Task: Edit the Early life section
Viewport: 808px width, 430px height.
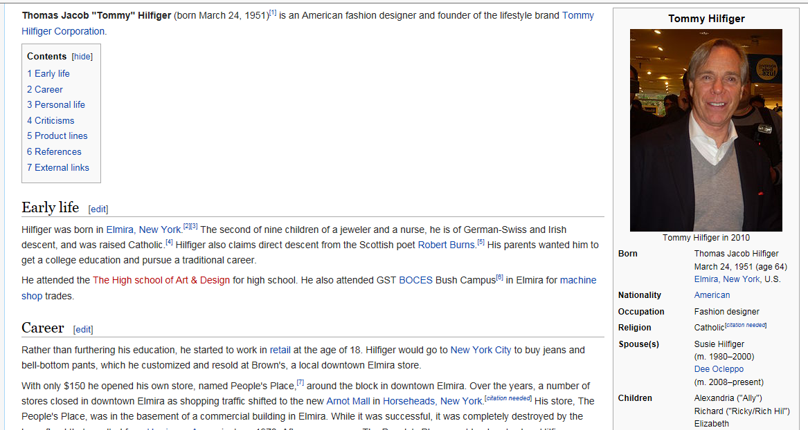Action: [98, 209]
